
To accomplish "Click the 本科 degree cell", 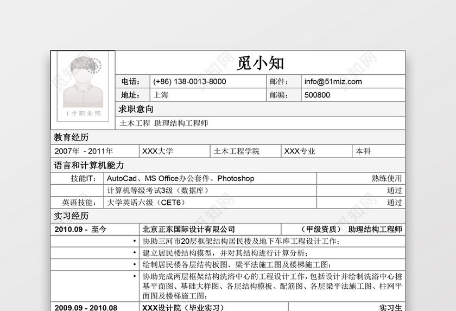I will click(379, 151).
